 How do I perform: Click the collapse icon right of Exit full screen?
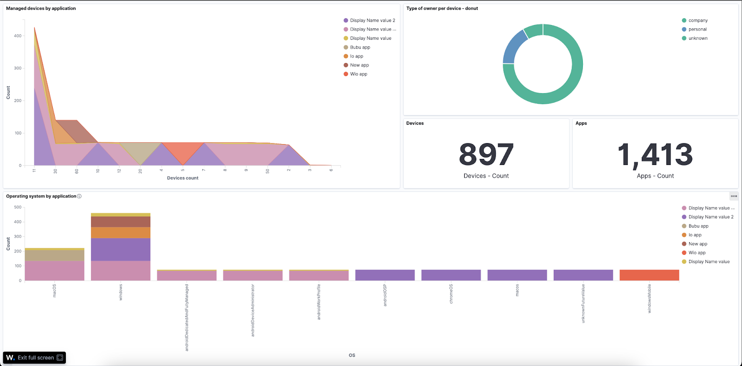(x=60, y=358)
